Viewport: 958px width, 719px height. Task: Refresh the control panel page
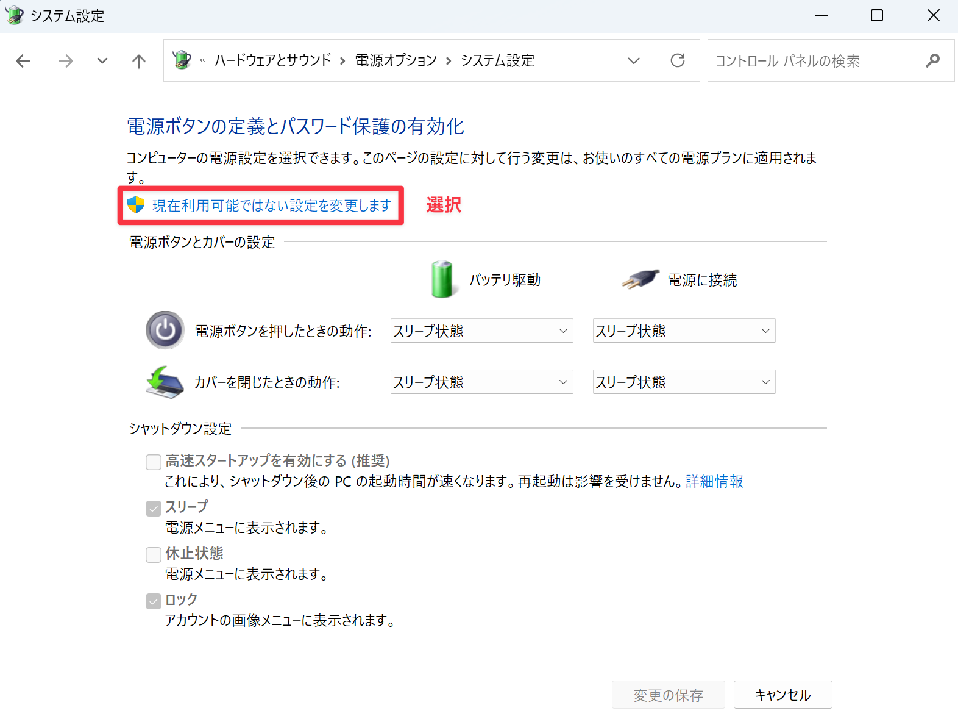coord(677,61)
